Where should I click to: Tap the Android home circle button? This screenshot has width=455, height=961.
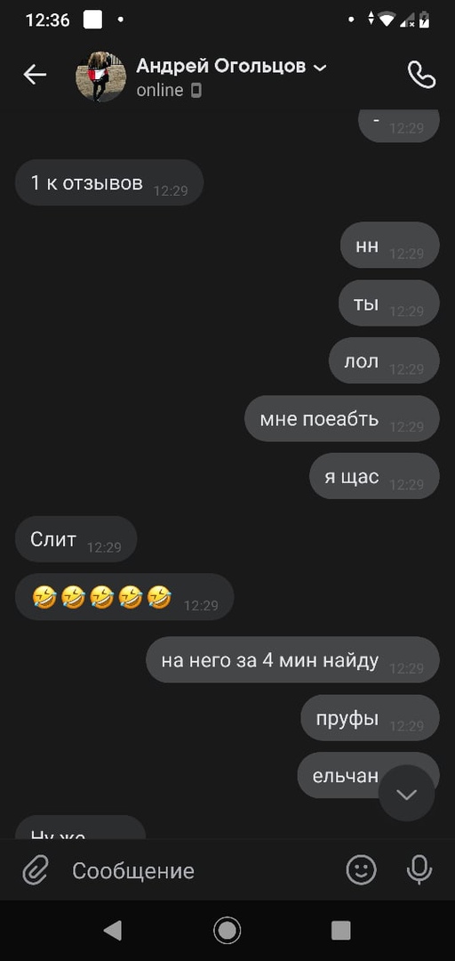coord(227,931)
